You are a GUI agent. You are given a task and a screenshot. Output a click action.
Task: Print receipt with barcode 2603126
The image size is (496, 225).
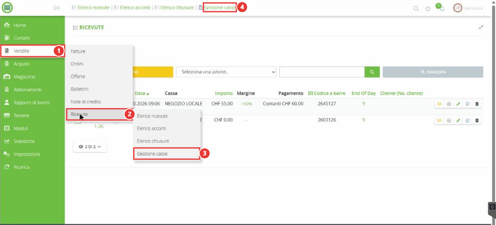point(448,120)
